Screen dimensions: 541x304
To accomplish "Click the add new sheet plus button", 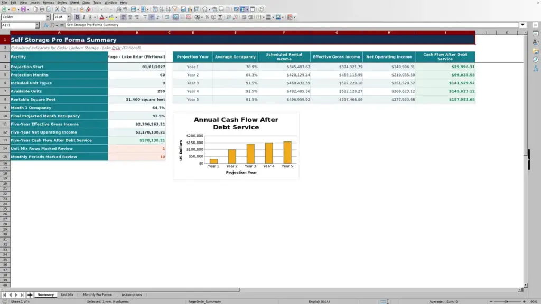I will coord(30,295).
